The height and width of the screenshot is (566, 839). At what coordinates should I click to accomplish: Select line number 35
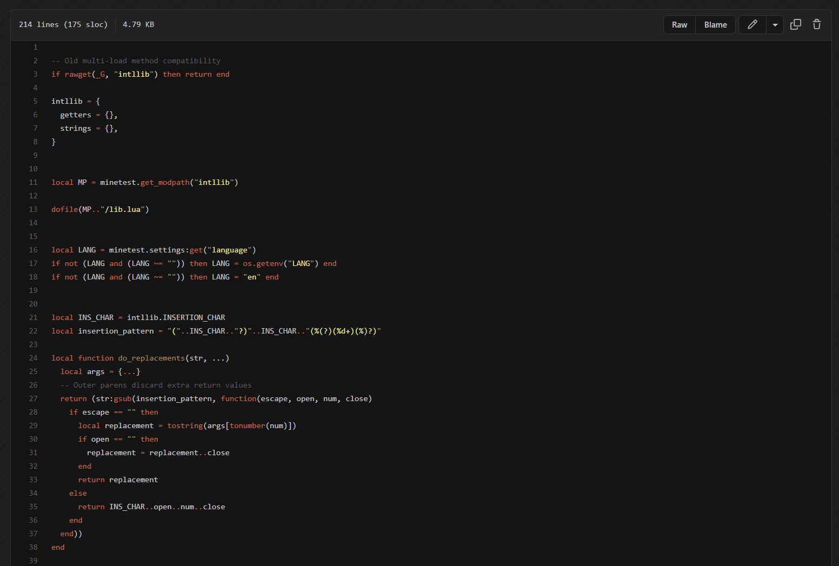click(34, 507)
